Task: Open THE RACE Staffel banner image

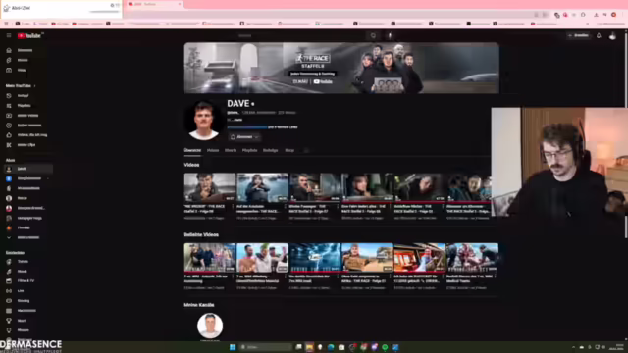Action: click(x=341, y=68)
